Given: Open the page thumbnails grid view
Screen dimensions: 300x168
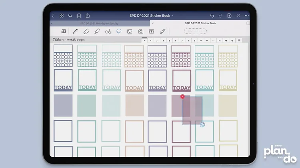Looking at the screenshot, I should pyautogui.click(x=62, y=16).
